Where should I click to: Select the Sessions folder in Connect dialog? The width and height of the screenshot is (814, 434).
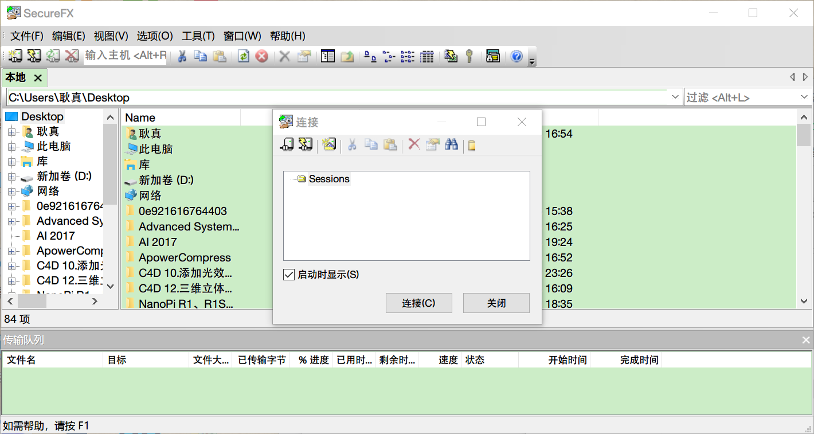pos(329,178)
